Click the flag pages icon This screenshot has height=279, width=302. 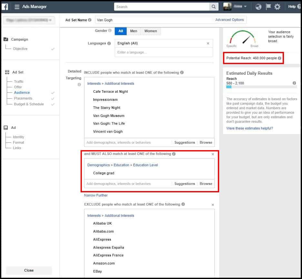tap(268, 7)
